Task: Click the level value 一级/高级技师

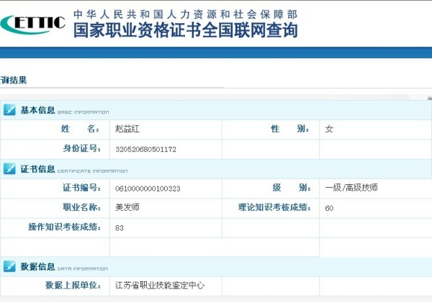Action: [351, 188]
